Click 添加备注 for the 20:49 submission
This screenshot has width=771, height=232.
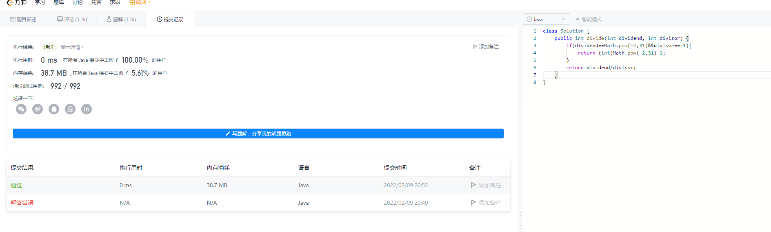(x=490, y=203)
